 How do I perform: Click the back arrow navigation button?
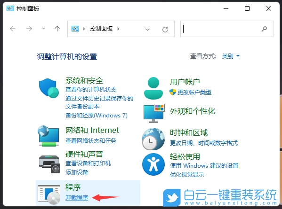point(13,29)
